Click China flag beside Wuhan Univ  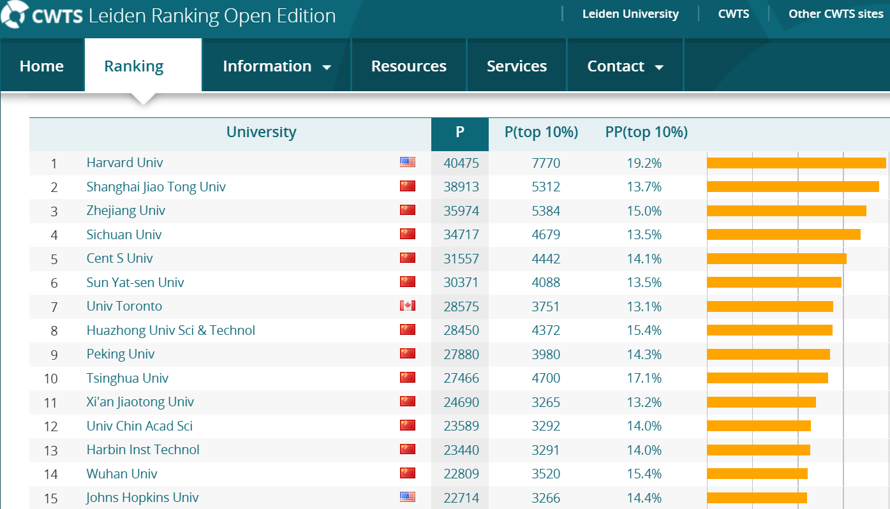click(x=407, y=473)
